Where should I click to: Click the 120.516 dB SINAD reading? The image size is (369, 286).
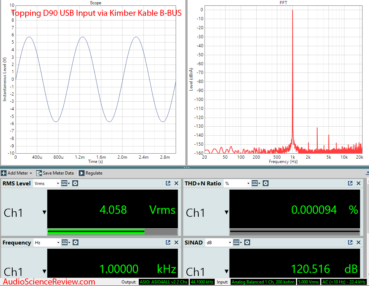point(324,269)
